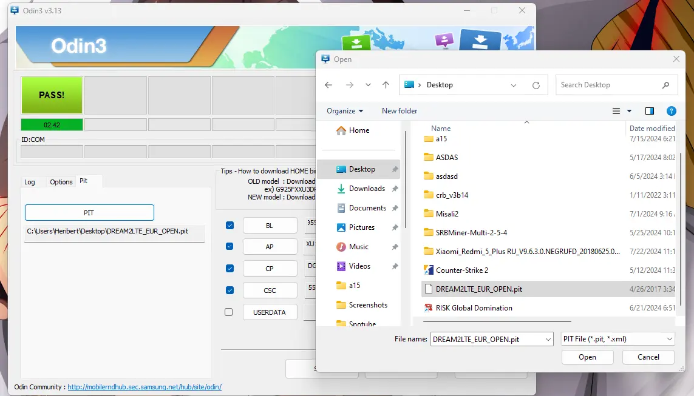Go up one folder level arrow
This screenshot has width=694, height=396.
click(386, 85)
